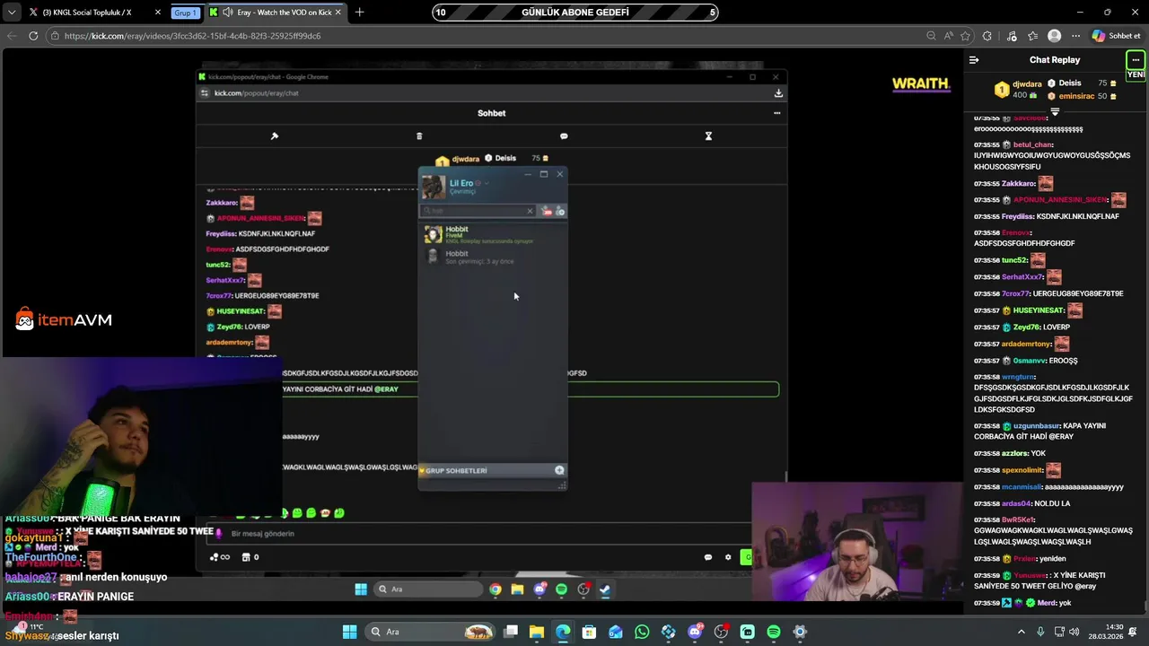Viewport: 1149px width, 646px height.
Task: Click the speech bubble icon in Sohbet toolbar
Action: (564, 136)
